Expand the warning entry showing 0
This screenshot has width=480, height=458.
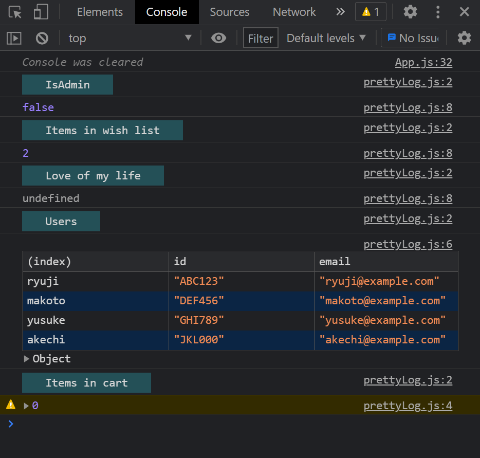[26, 406]
